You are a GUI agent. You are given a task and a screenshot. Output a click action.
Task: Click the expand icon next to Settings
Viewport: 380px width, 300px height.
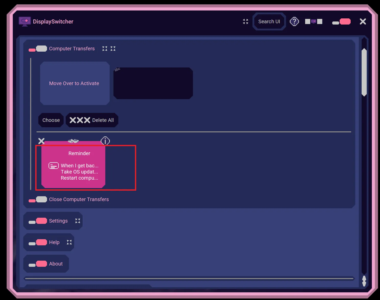click(78, 221)
